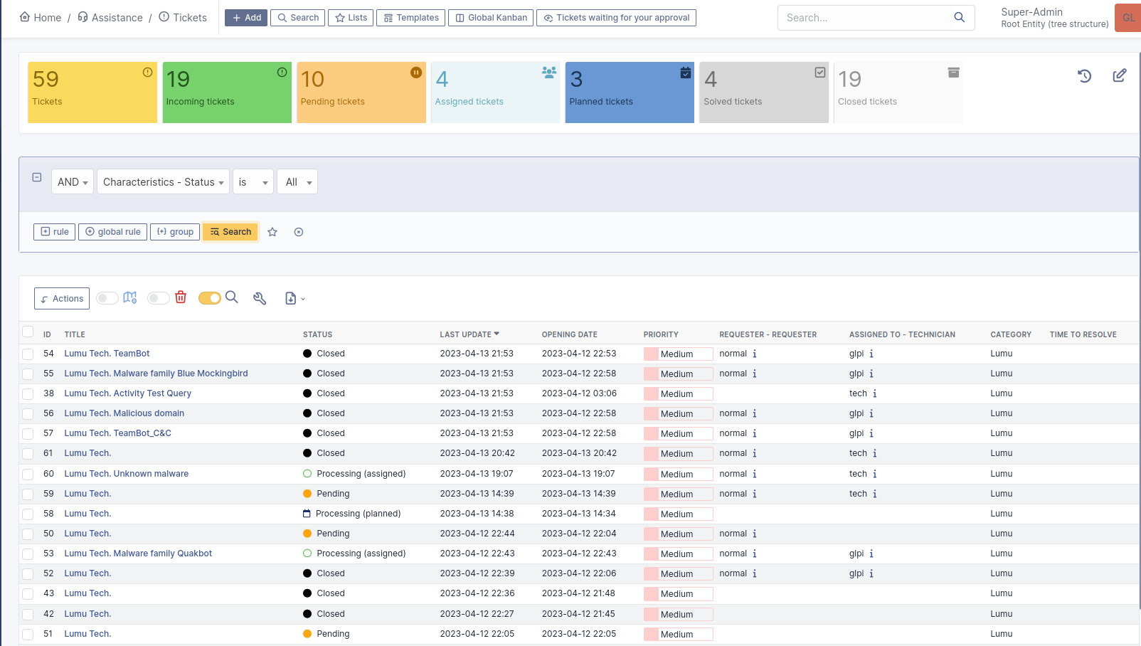Open display options with the wrench icon

[260, 299]
